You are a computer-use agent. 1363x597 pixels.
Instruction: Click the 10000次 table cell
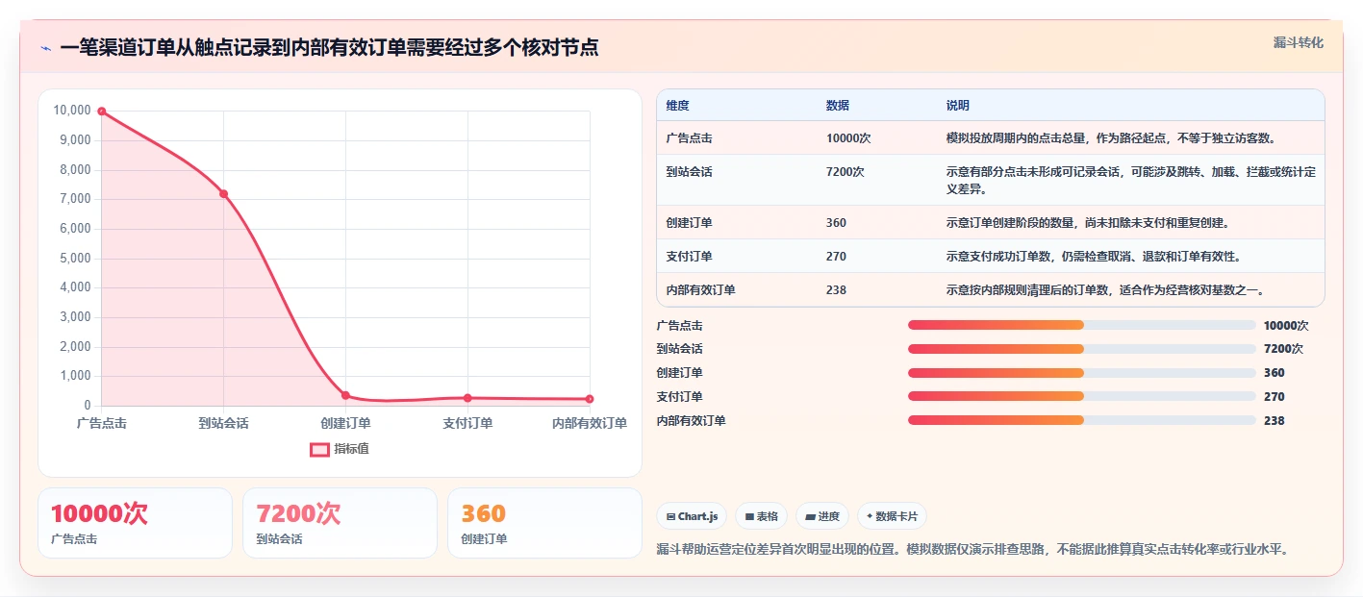click(848, 138)
